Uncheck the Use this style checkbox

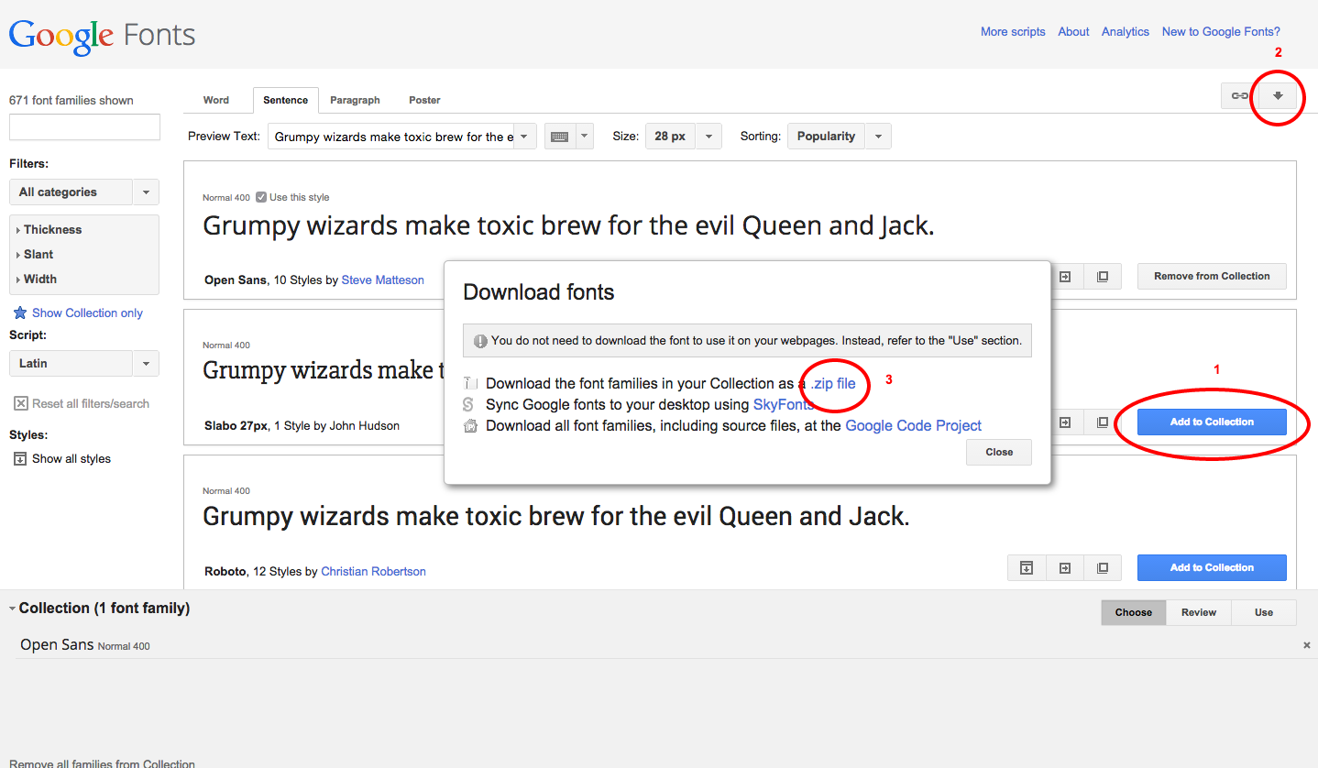point(261,197)
